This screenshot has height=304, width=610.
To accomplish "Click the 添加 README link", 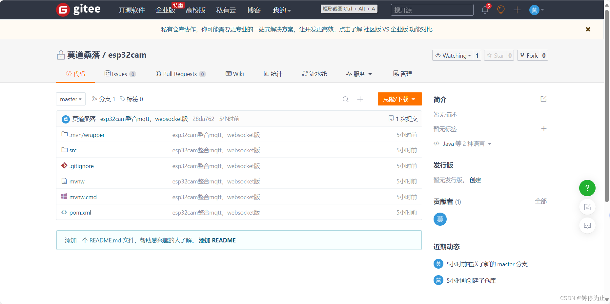I will coord(217,240).
